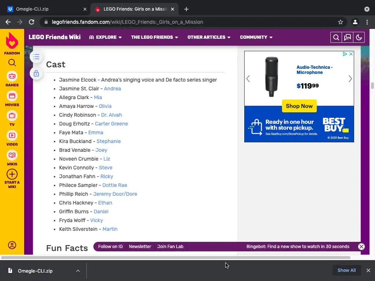Toggle dark mode moon icon
Screen dimensions: 375x281
point(359,37)
